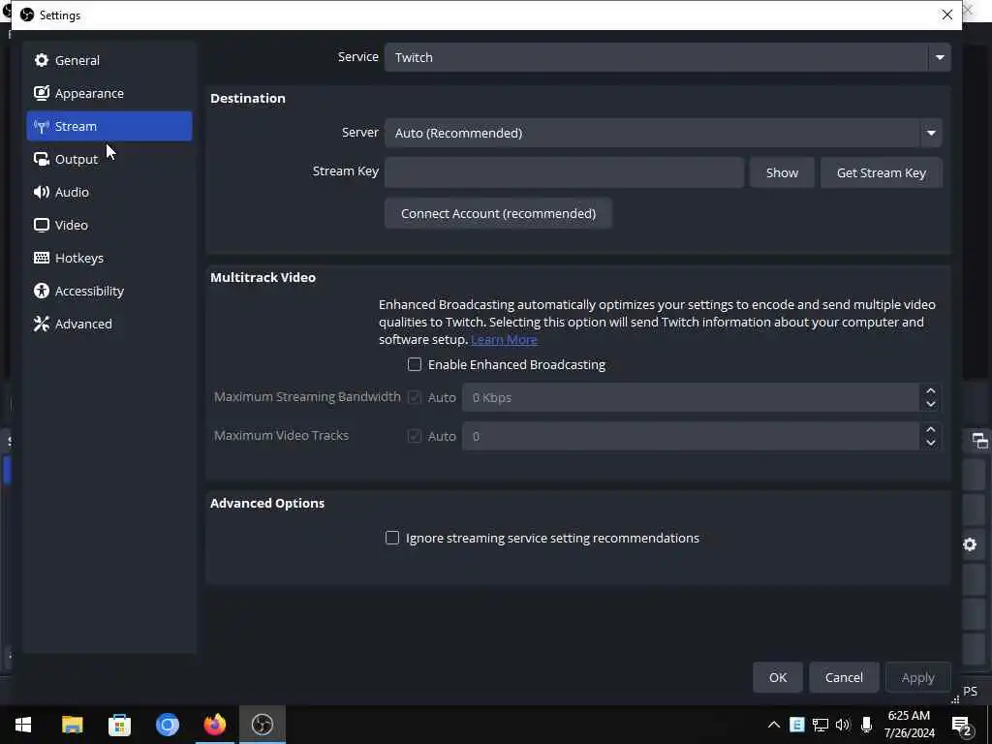992x744 pixels.
Task: Click the Get Stream Key button
Action: [882, 172]
